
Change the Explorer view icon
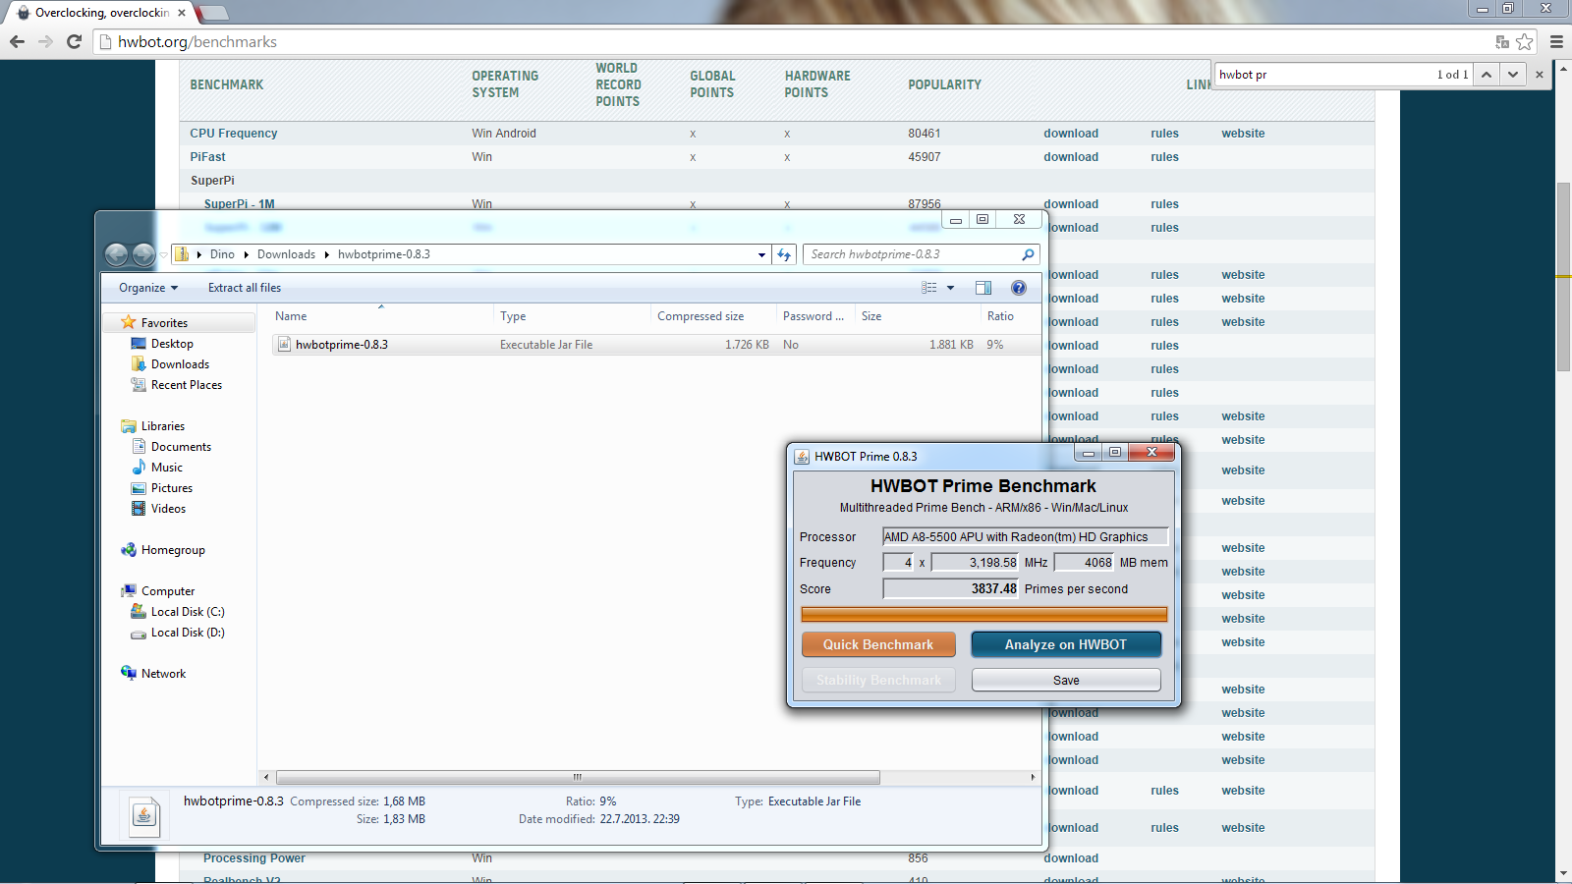pos(929,288)
